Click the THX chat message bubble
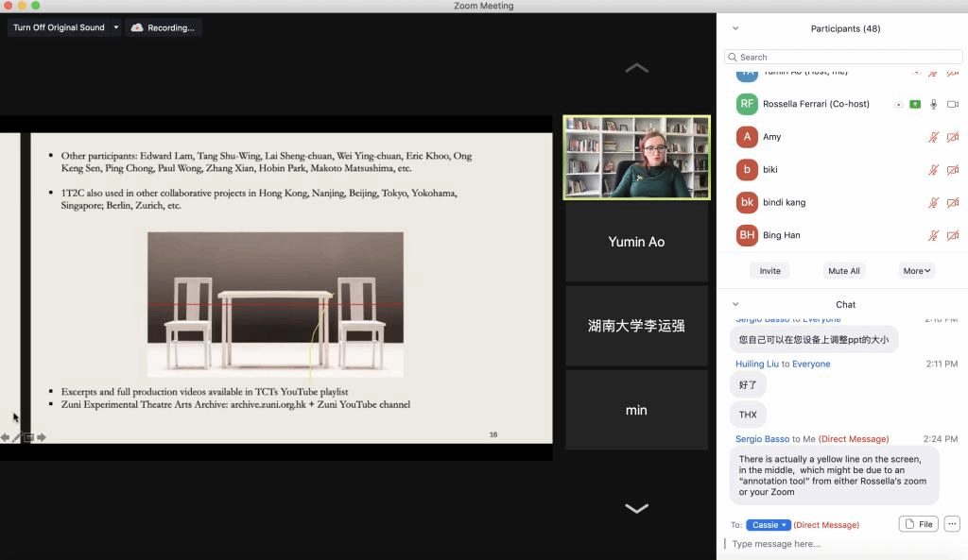 [x=748, y=415]
